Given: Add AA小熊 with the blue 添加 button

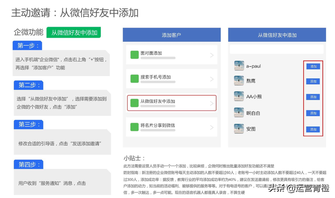Looking at the screenshot, I should [x=313, y=97].
